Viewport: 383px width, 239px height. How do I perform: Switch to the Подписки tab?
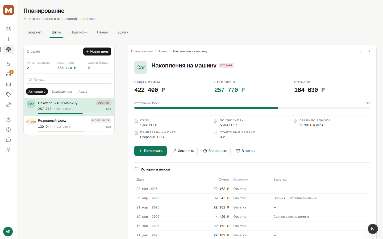79,32
